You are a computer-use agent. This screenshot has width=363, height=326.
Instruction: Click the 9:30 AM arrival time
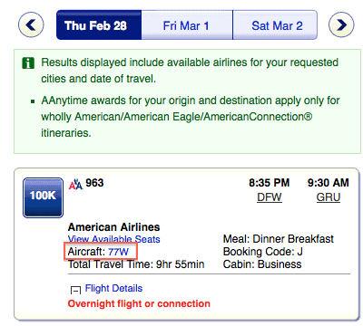point(329,183)
